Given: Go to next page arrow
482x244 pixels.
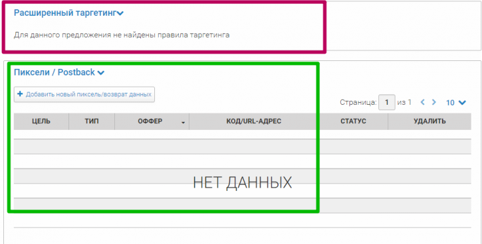Looking at the screenshot, I should point(433,102).
